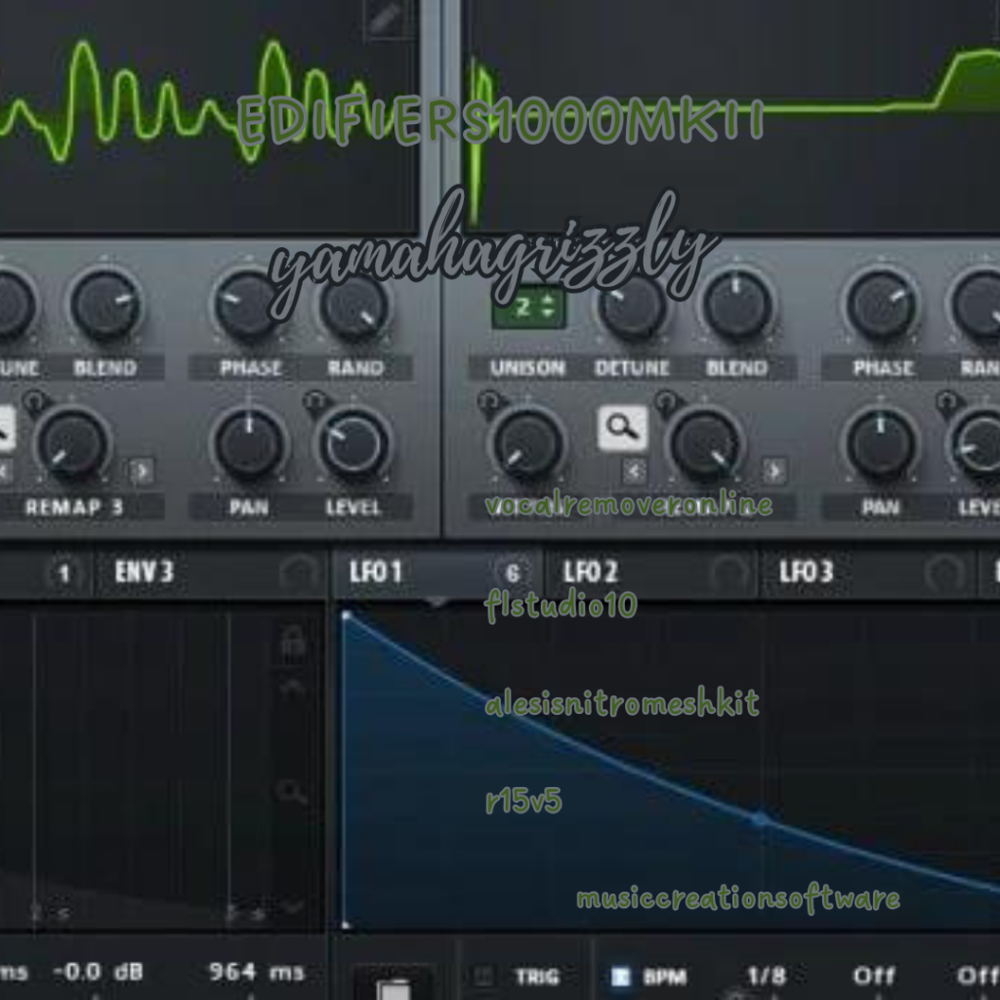The height and width of the screenshot is (1000, 1000).
Task: Click the curve handle midway along the LFO slope
Action: (760, 818)
